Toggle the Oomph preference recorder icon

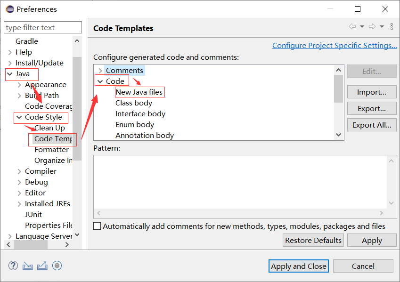click(x=57, y=266)
